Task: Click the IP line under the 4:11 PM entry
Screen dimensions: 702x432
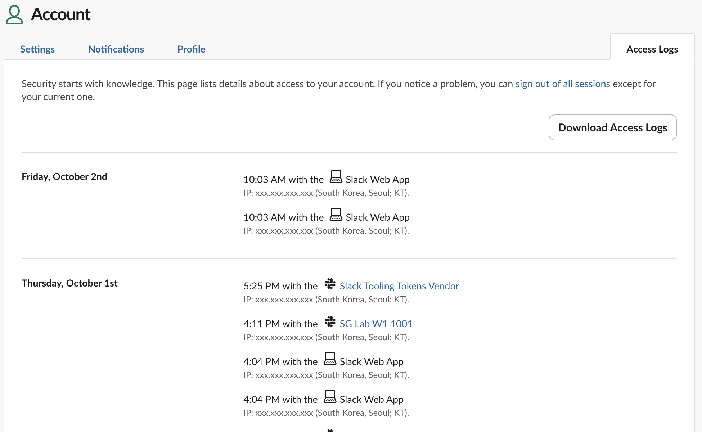Action: pos(326,337)
